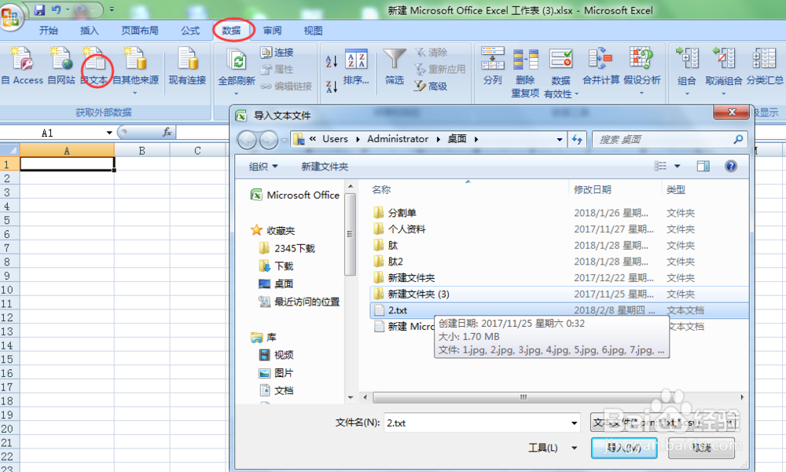The height and width of the screenshot is (472, 786).
Task: Open existing connections (现有连接)
Action: click(188, 66)
